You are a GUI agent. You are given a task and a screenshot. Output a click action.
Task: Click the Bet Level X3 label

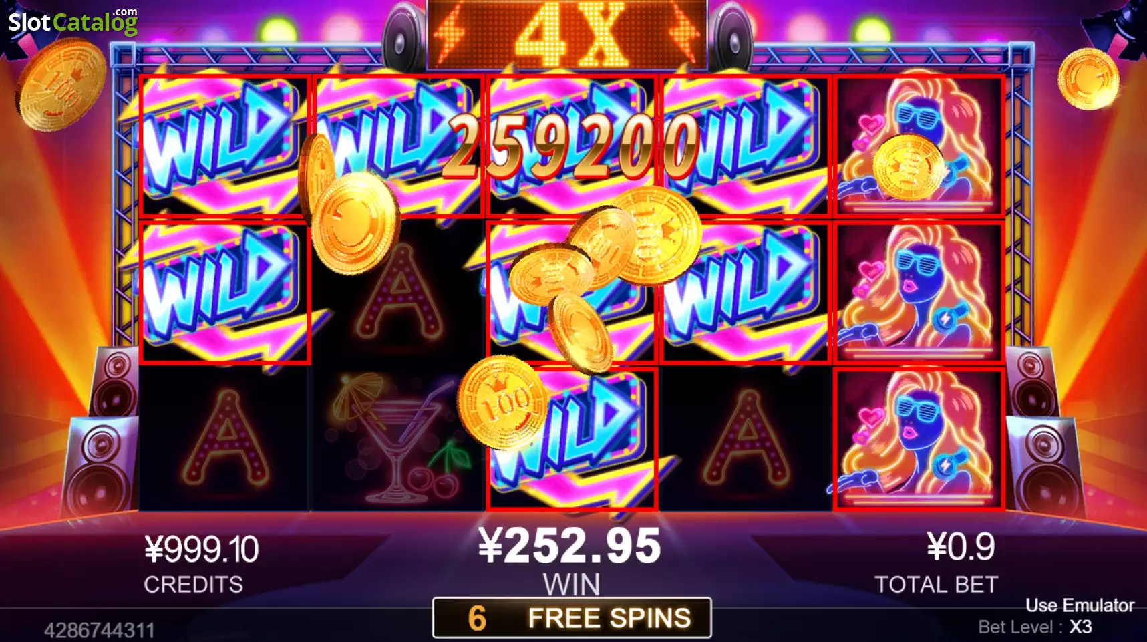[x=1035, y=627]
